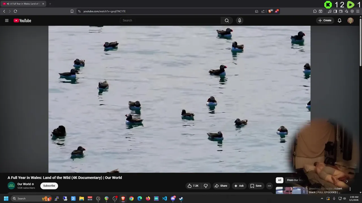Screen dimensions: 362x203
Task: Open the account avatar menu
Action: [350, 20]
